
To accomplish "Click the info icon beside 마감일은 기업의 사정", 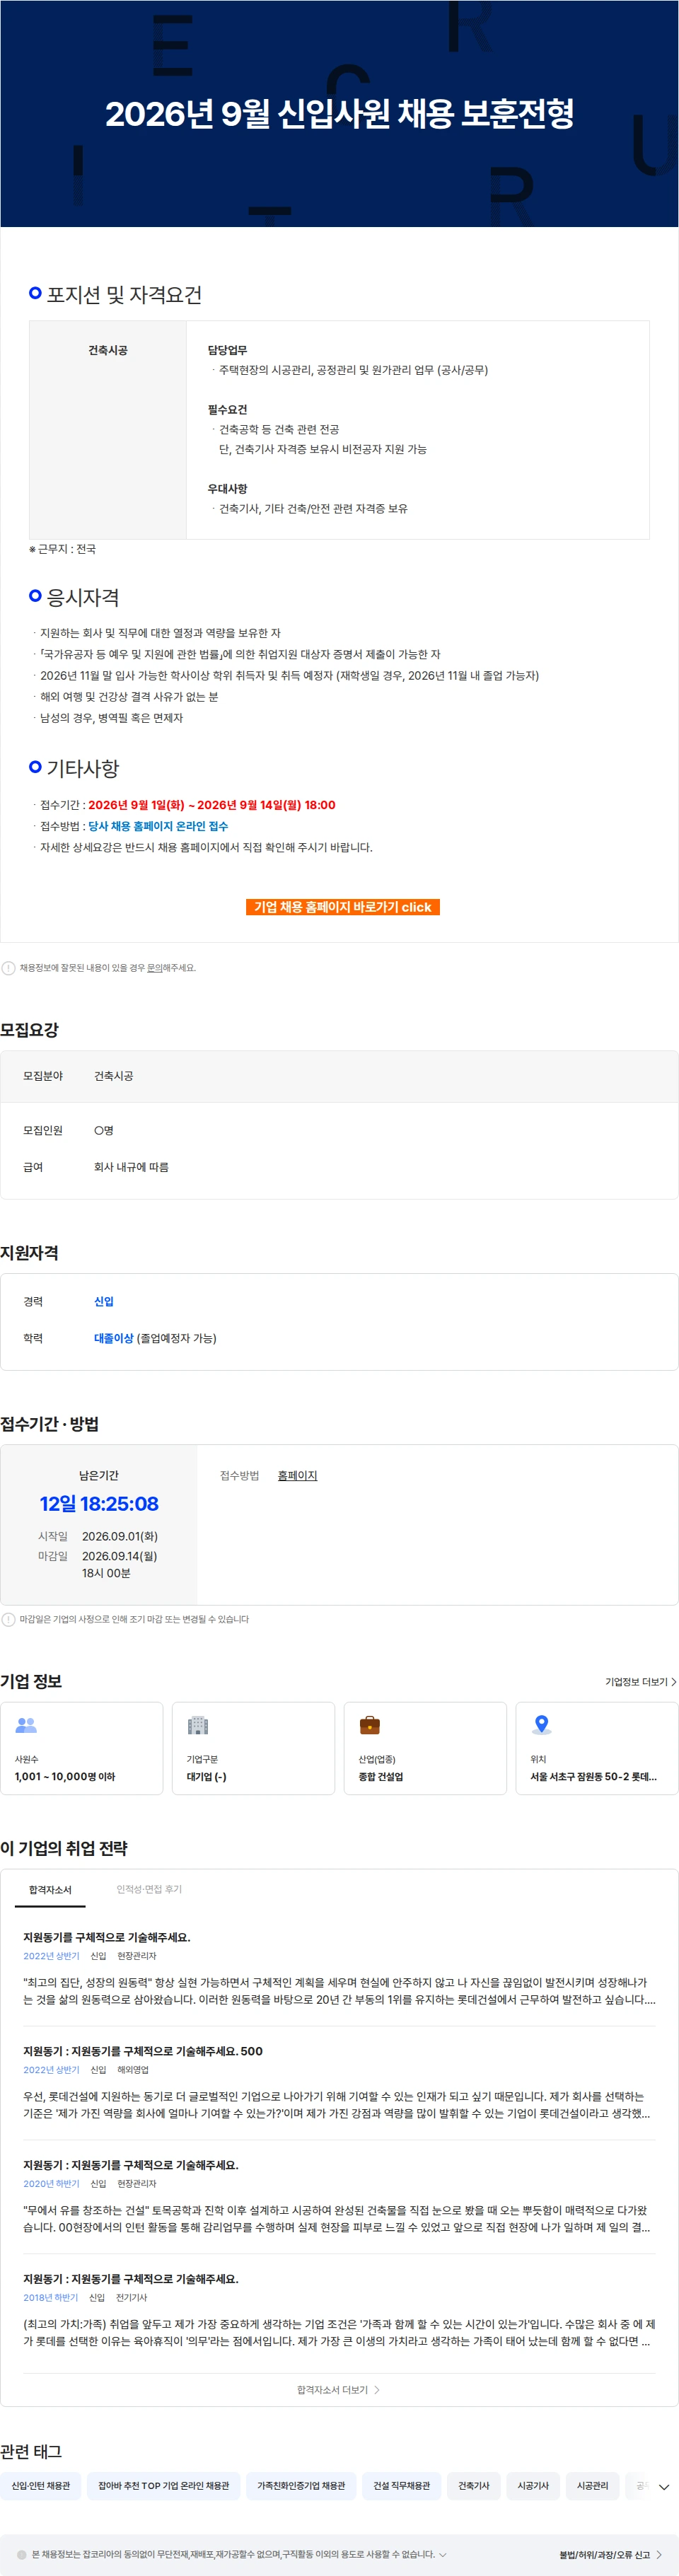I will pos(8,1619).
